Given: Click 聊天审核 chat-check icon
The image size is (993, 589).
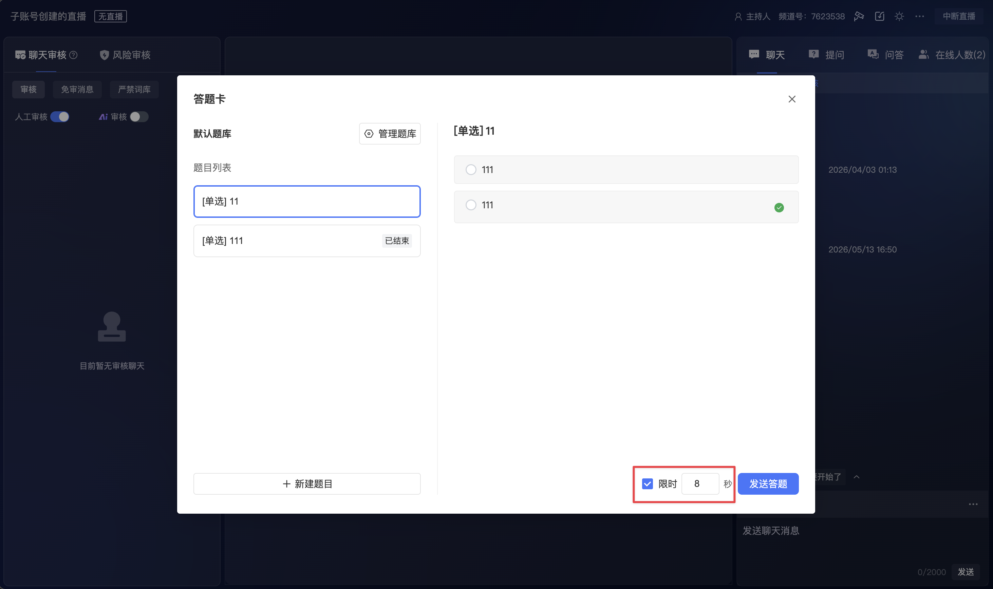Looking at the screenshot, I should 20,55.
